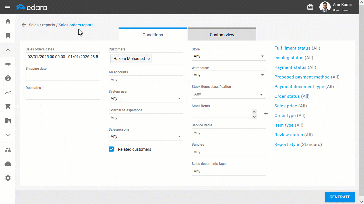Image resolution: width=364 pixels, height=204 pixels.
Task: Open the Warehouse dropdown
Action: (229, 75)
